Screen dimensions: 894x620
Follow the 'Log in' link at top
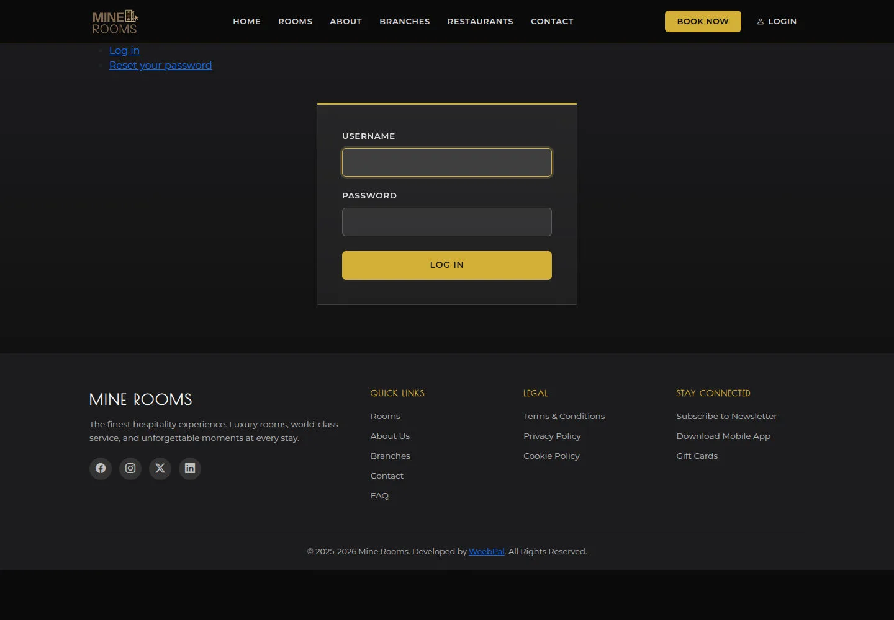pos(124,50)
